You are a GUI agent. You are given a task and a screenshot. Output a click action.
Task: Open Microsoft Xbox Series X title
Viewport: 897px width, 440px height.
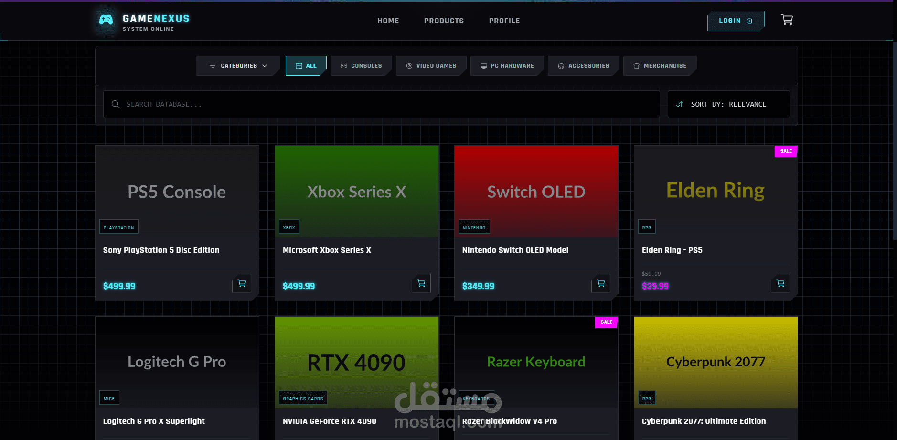(x=327, y=250)
